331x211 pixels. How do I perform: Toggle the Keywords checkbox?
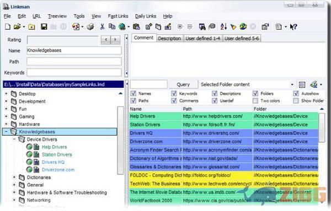click(174, 93)
